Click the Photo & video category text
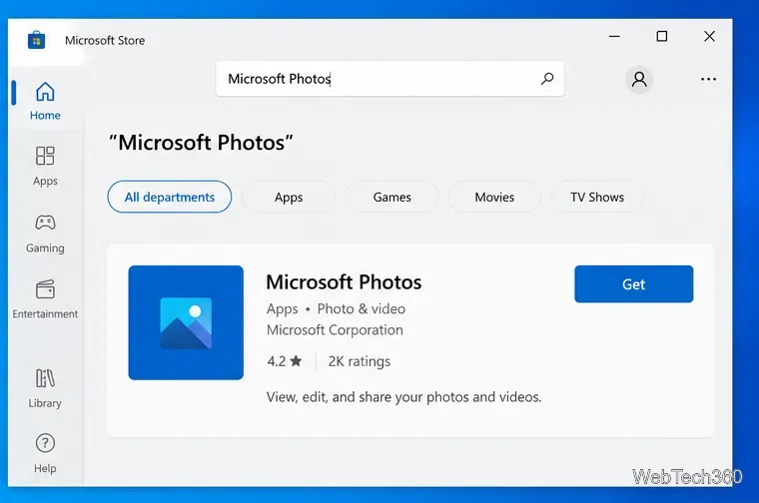Image resolution: width=759 pixels, height=503 pixels. [362, 308]
